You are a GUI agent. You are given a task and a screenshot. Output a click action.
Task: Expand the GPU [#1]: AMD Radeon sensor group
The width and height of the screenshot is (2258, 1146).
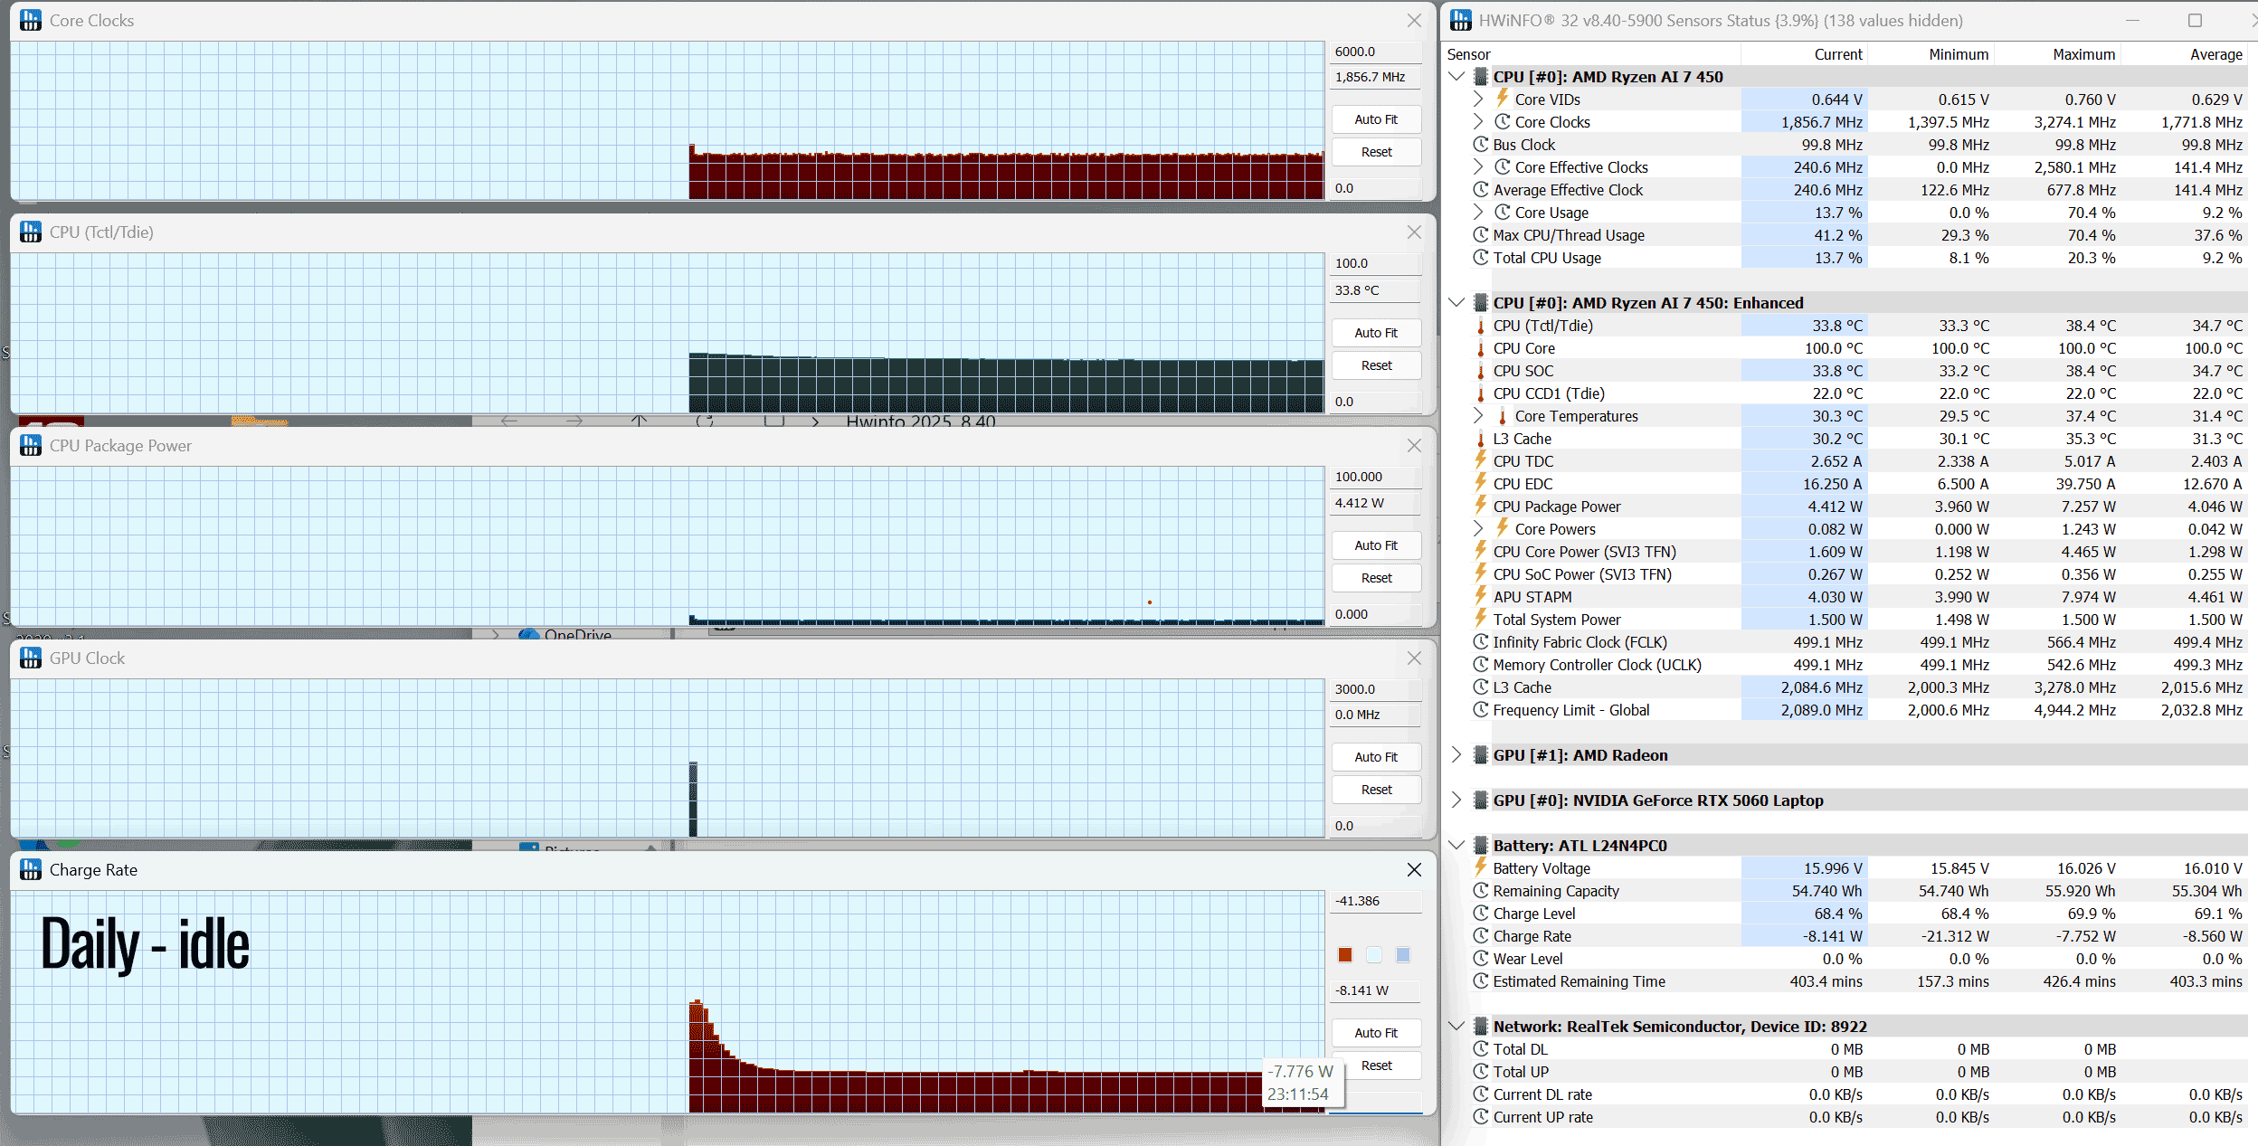pyautogui.click(x=1456, y=754)
